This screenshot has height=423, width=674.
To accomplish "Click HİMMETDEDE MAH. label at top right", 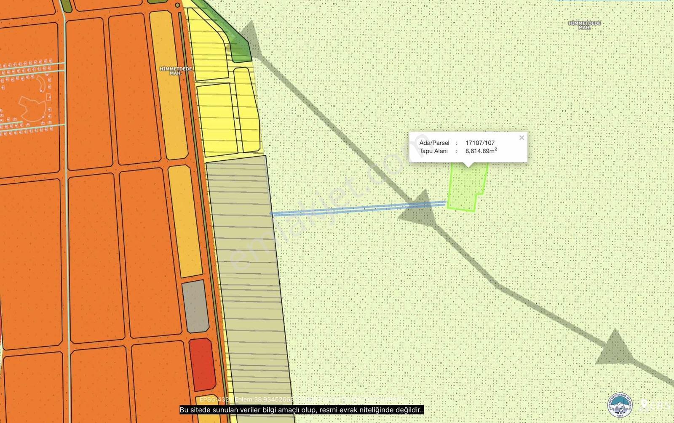I will point(585,25).
